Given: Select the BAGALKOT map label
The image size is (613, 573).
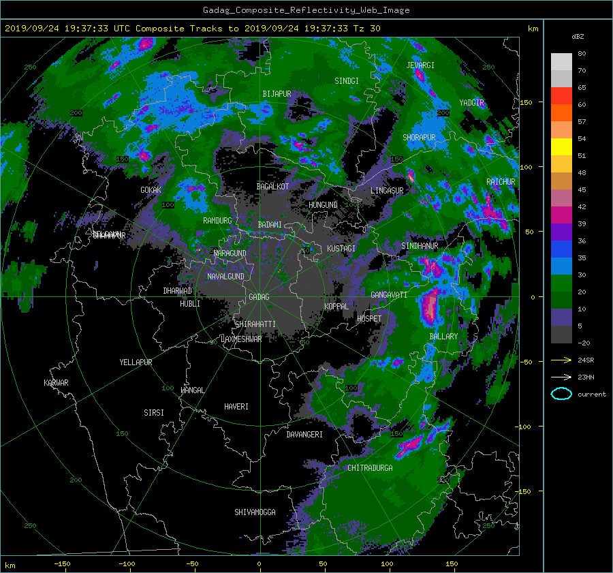Looking at the screenshot, I should [x=272, y=187].
